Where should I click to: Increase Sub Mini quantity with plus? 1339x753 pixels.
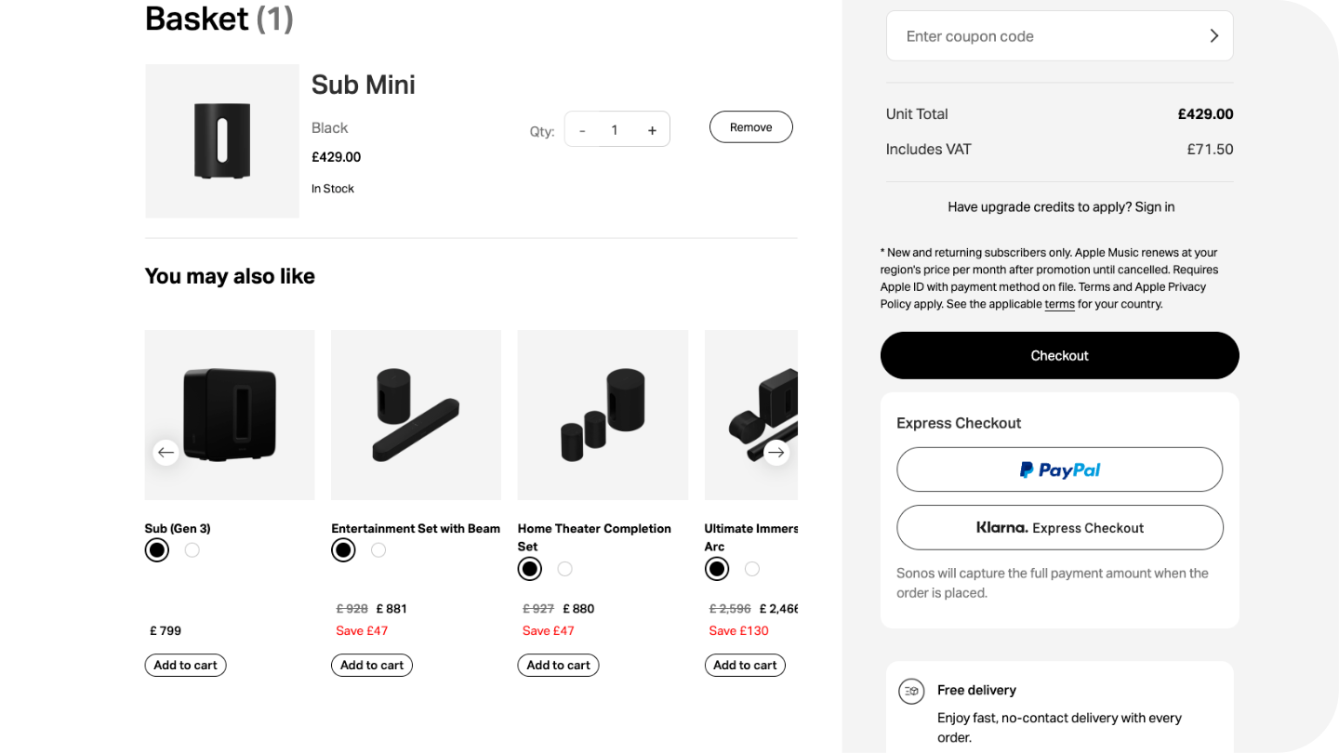pyautogui.click(x=652, y=130)
